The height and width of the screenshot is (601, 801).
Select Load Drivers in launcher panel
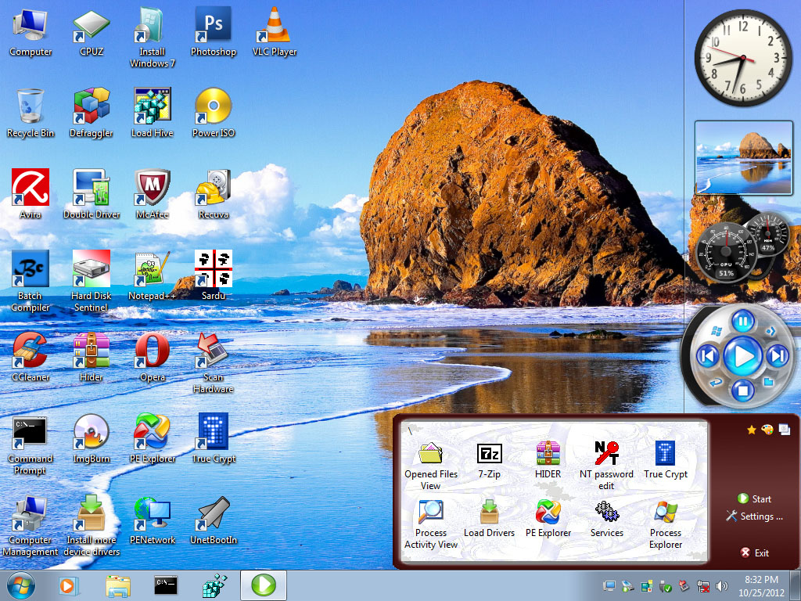[489, 519]
